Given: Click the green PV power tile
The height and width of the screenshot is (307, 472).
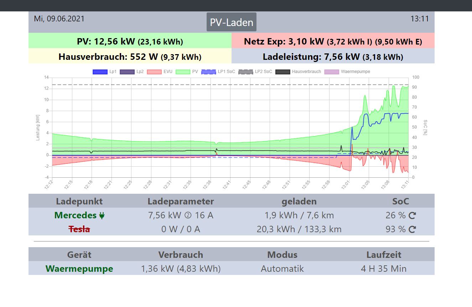Looking at the screenshot, I should (130, 42).
